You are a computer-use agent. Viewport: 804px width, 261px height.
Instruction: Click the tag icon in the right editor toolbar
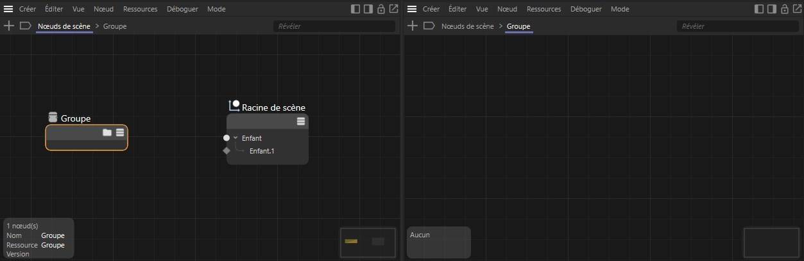click(x=429, y=26)
